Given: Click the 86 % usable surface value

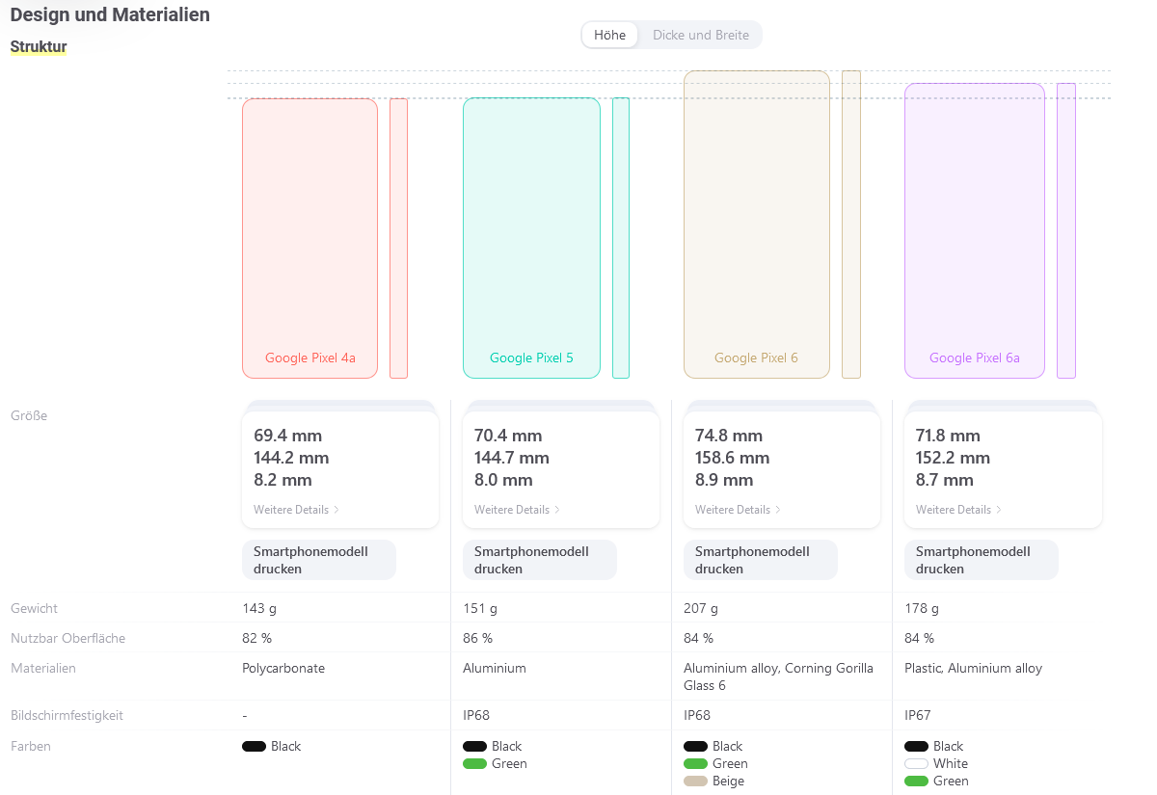Looking at the screenshot, I should pos(477,639).
